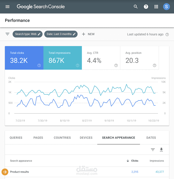Download the table data using download icon
The image size is (174, 179).
161,150
